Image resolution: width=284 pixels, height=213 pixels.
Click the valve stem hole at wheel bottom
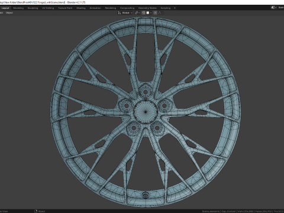[x=146, y=195]
